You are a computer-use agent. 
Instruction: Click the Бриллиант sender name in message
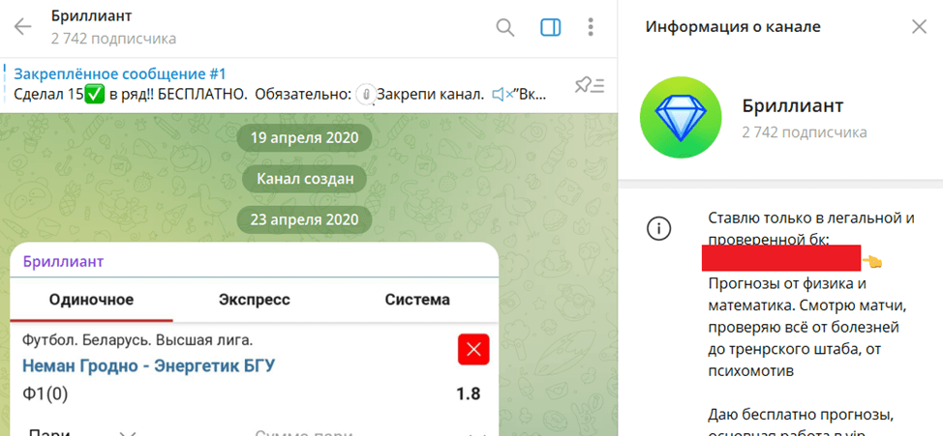[x=63, y=262]
